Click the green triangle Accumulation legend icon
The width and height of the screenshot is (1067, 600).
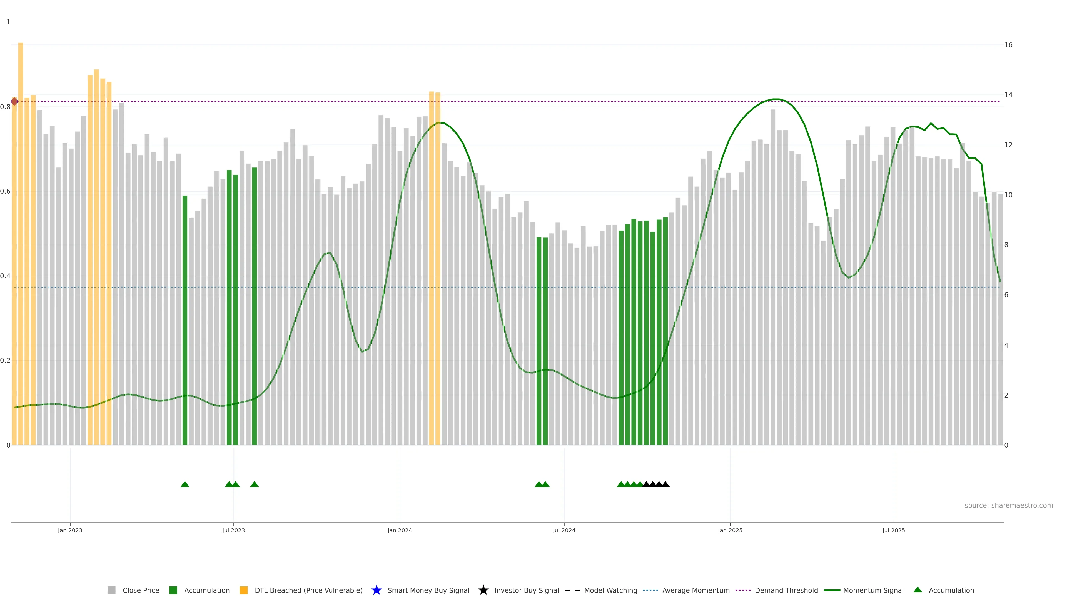tap(918, 590)
